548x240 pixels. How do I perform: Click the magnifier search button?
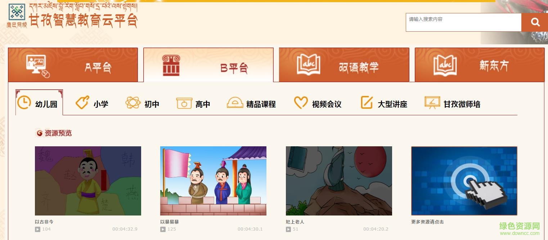click(x=535, y=22)
